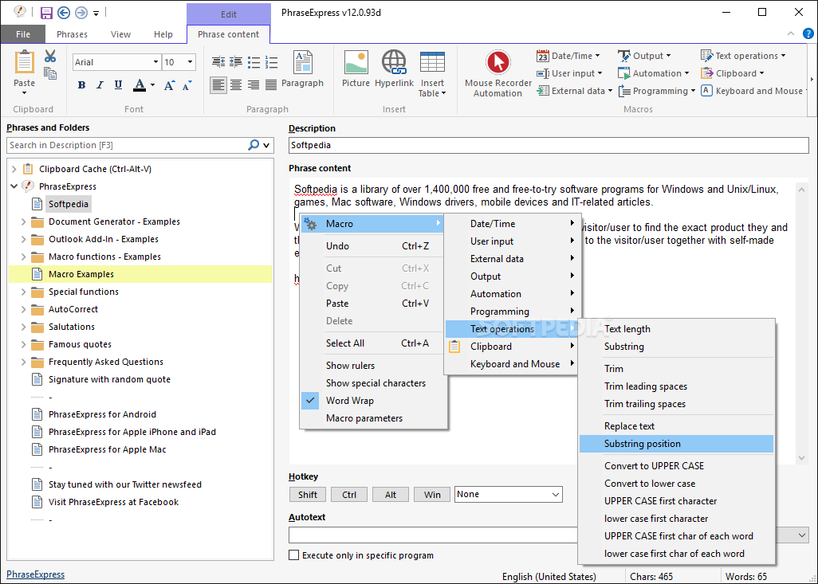The height and width of the screenshot is (584, 818).
Task: Switch to the View ribbon tab
Action: click(x=120, y=34)
